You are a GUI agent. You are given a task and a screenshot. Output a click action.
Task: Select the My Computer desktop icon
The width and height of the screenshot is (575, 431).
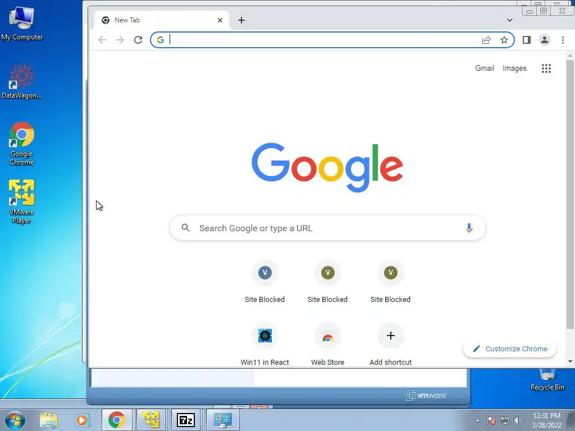tap(22, 24)
